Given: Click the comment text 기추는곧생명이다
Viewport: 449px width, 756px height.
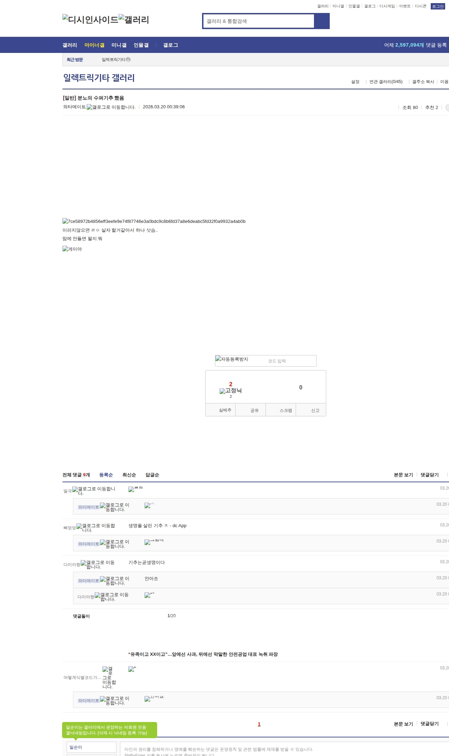Looking at the screenshot, I should coord(147,563).
